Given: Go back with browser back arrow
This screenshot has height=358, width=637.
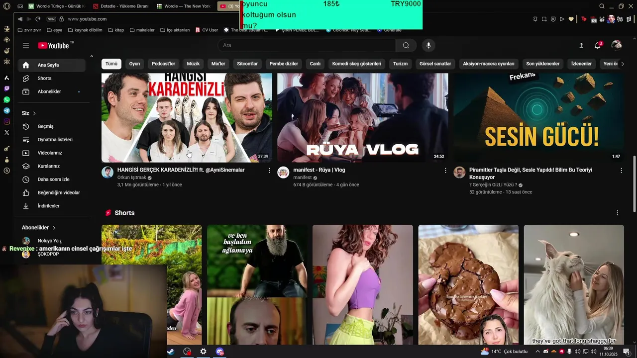Looking at the screenshot, I should (x=20, y=19).
